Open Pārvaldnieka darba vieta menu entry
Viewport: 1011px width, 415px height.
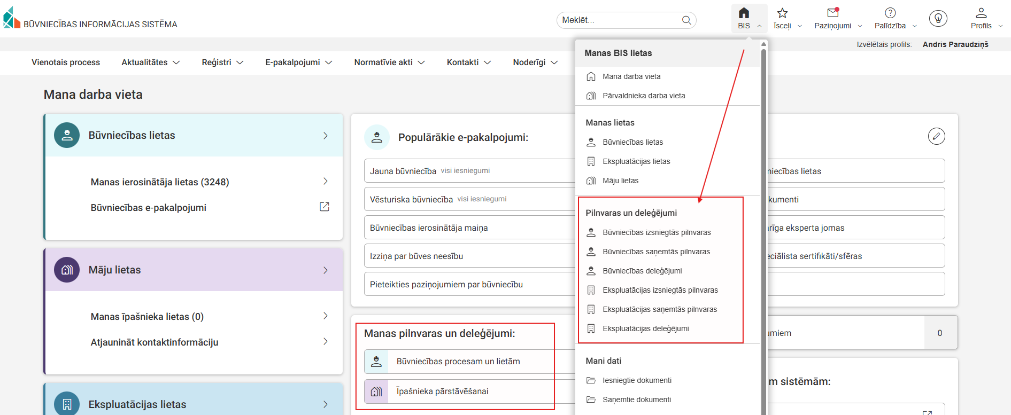[x=643, y=96]
